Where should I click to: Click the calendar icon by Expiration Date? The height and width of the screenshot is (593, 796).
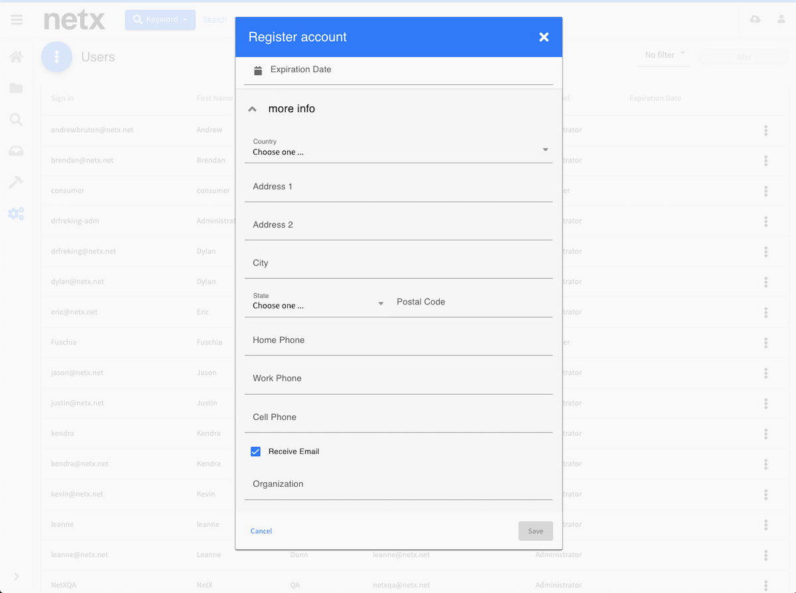point(258,70)
